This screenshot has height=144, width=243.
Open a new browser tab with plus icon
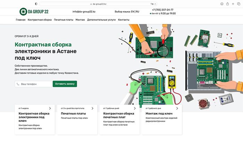[233, 3]
